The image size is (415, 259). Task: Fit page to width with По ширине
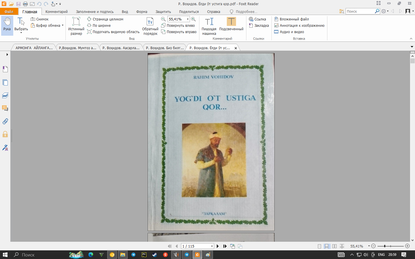(99, 26)
